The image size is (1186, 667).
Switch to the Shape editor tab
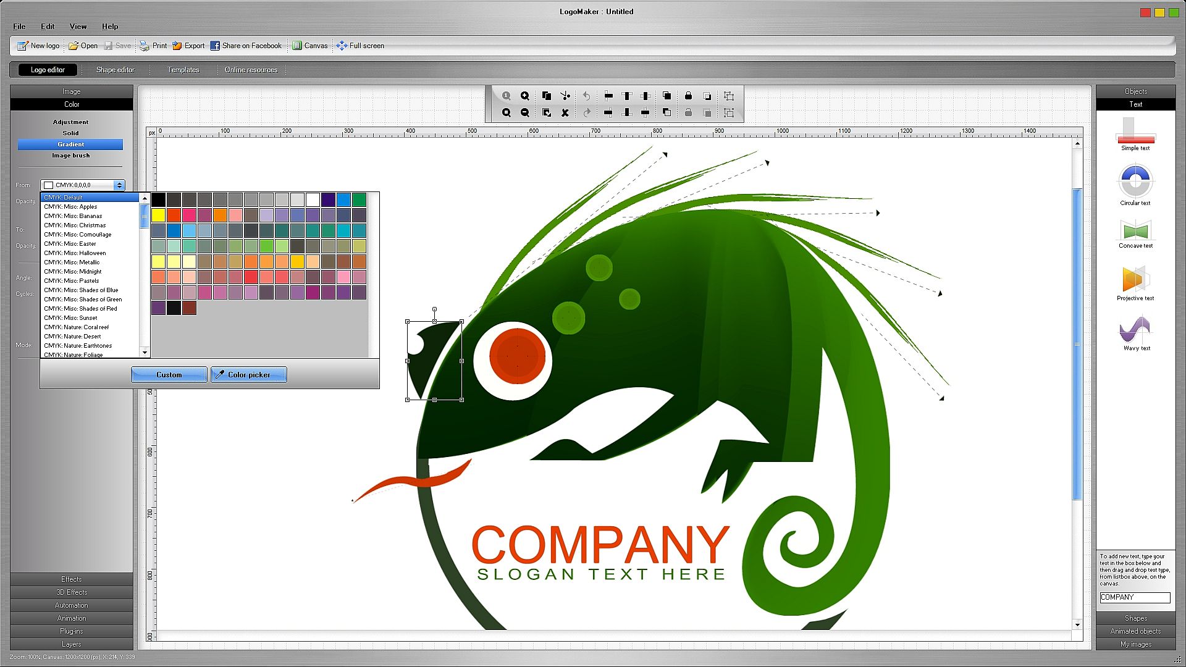[115, 70]
